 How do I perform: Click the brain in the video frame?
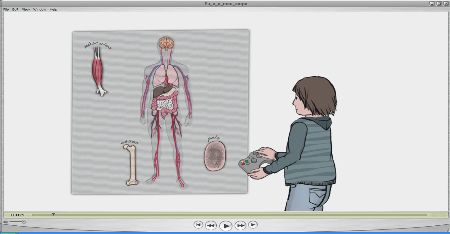pos(166,43)
